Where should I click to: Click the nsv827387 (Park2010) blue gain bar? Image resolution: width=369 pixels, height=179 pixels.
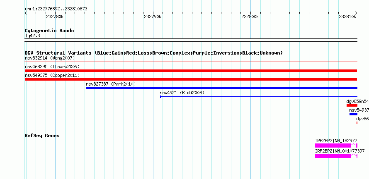(x=222, y=88)
